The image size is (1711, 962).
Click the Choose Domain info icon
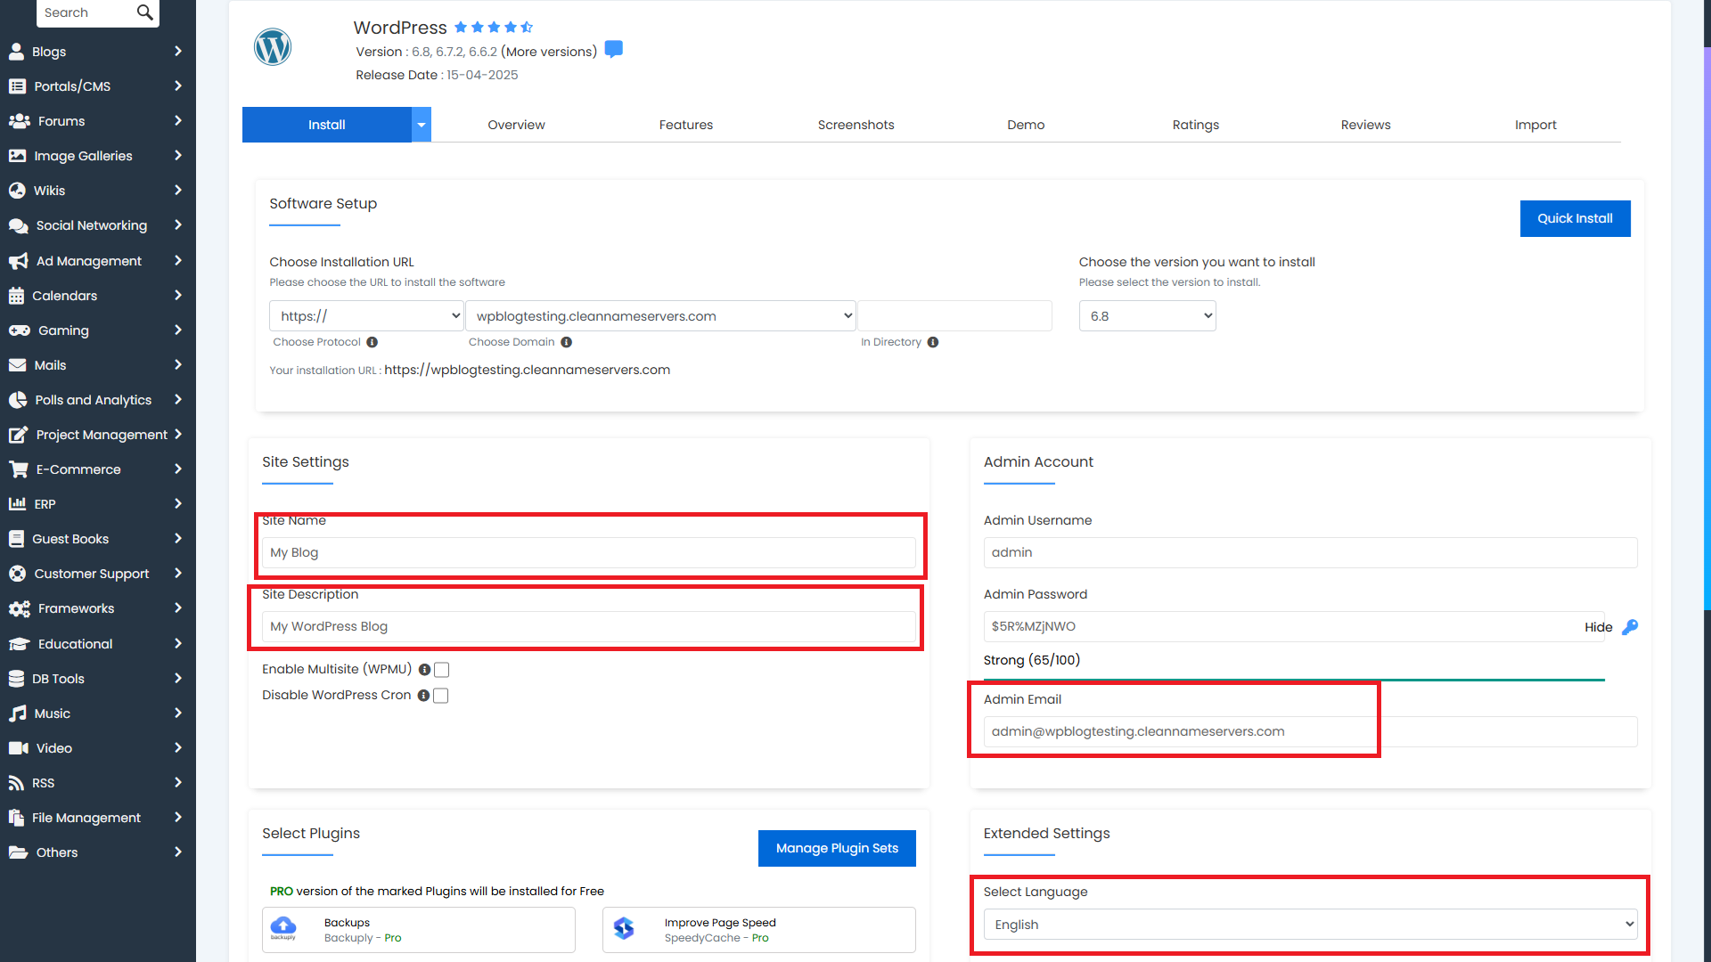coord(567,342)
